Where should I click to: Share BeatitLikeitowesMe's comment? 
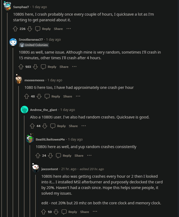tap(79, 156)
